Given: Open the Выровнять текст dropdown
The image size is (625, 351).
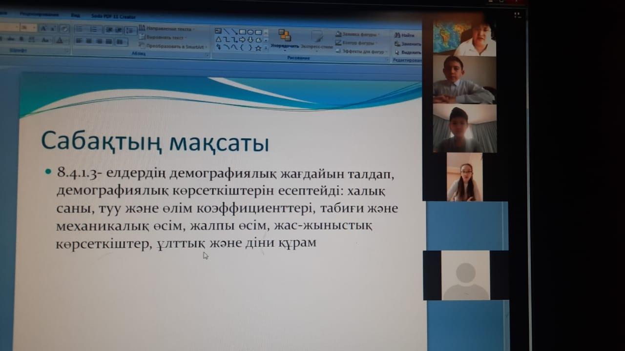Looking at the screenshot, I should [164, 38].
